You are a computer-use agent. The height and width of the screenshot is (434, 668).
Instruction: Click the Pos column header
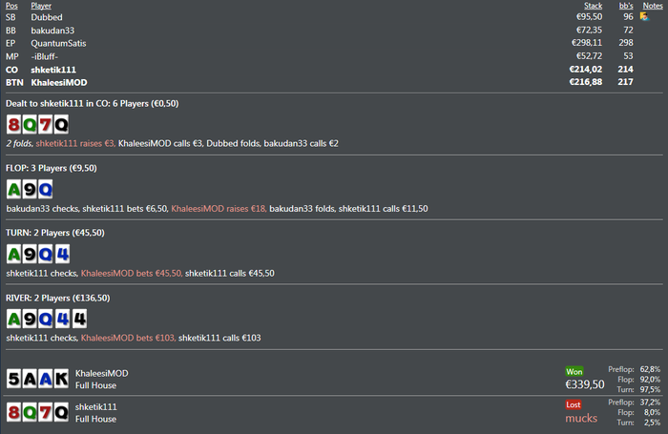click(x=11, y=6)
